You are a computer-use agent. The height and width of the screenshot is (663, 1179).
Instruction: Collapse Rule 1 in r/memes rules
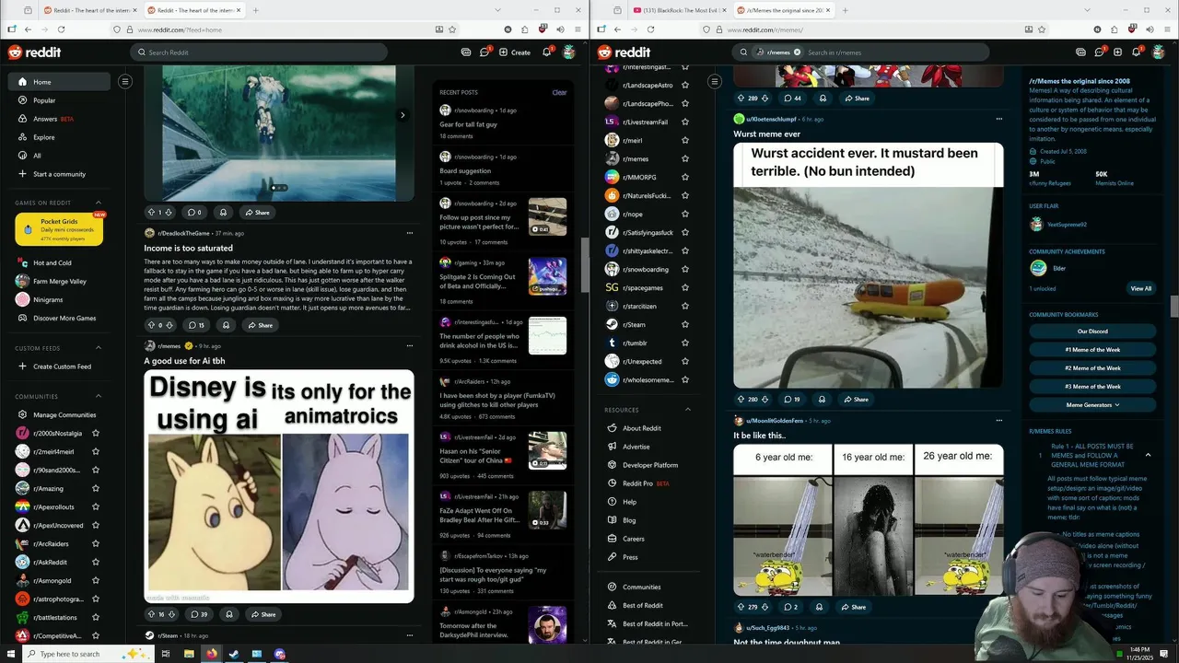(1148, 455)
